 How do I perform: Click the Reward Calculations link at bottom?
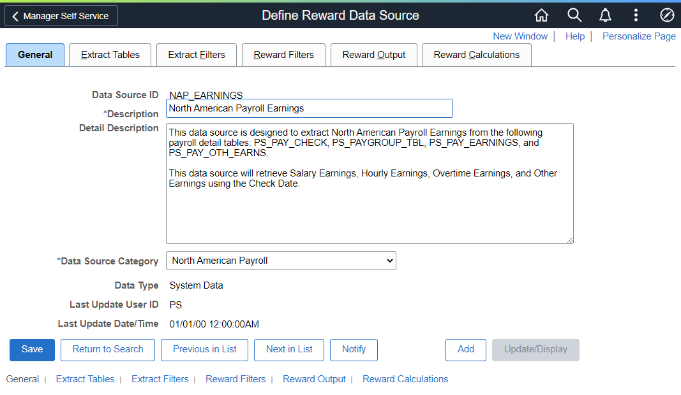point(405,379)
